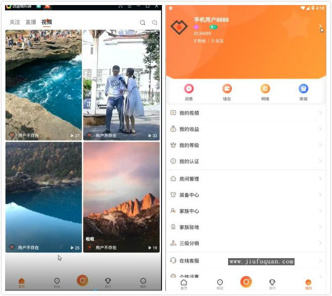This screenshot has width=332, height=296.
Task: Open the 家族驻地 text link
Action: coord(189,227)
